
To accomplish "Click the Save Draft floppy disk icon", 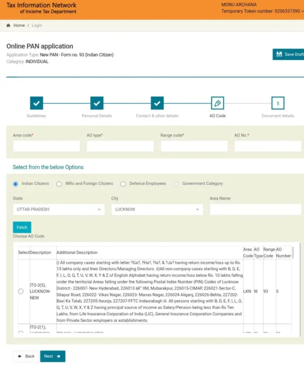I will [x=279, y=54].
